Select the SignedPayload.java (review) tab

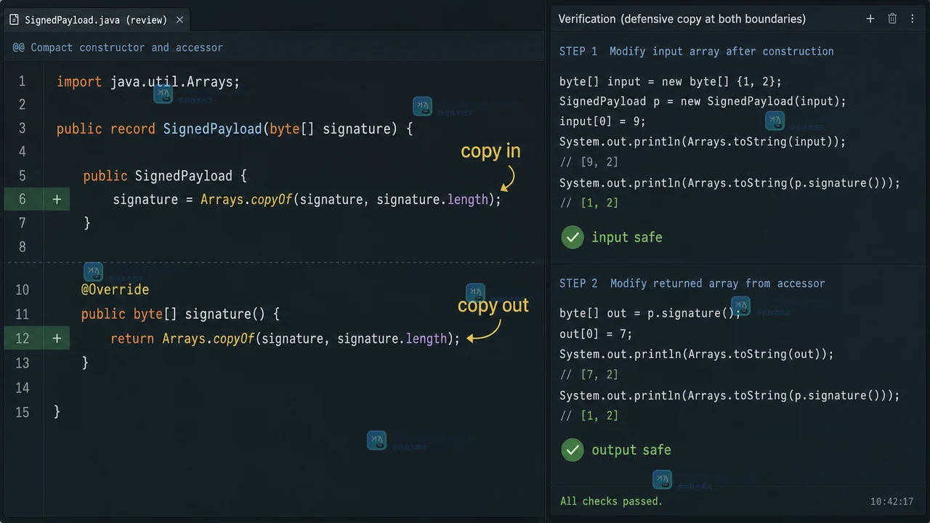(x=96, y=20)
